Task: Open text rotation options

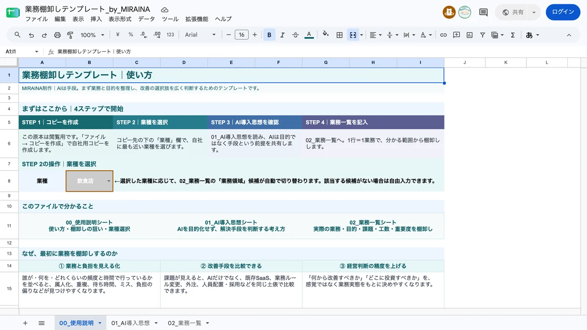Action: tap(426, 35)
